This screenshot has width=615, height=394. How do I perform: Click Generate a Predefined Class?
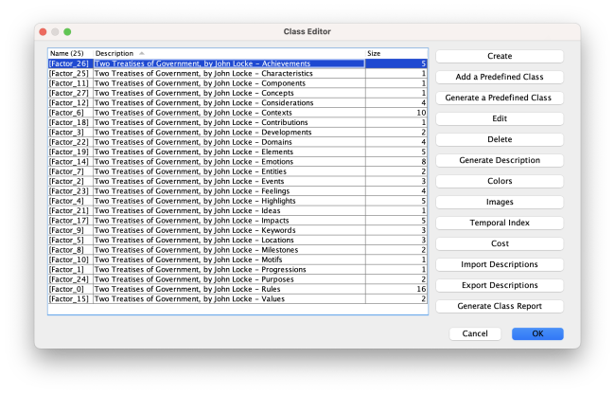[x=500, y=98]
